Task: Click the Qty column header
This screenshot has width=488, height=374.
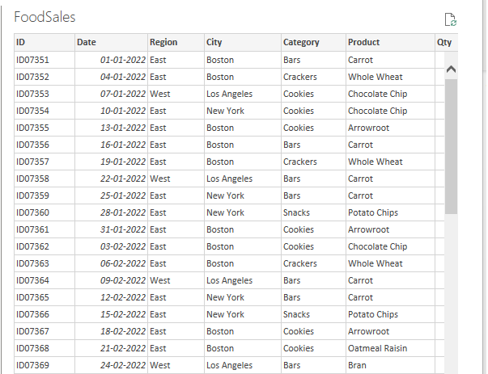Action: (444, 43)
